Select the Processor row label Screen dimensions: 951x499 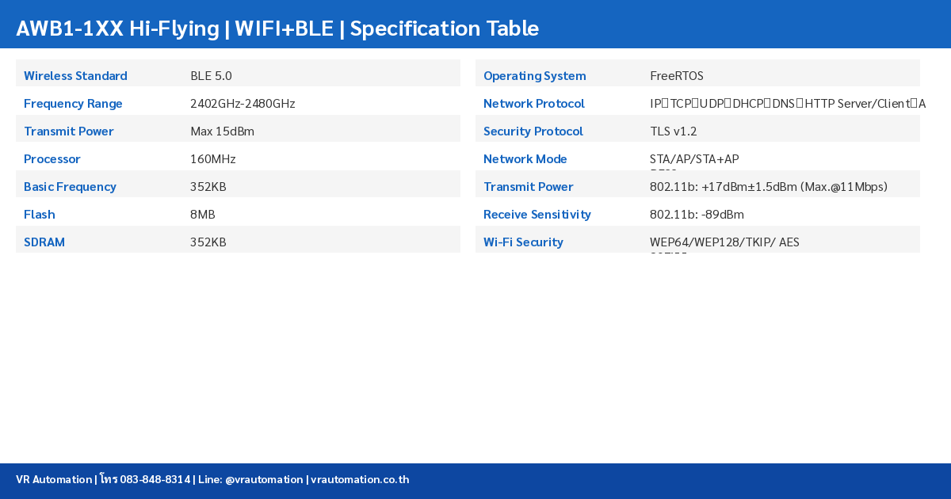tap(52, 159)
